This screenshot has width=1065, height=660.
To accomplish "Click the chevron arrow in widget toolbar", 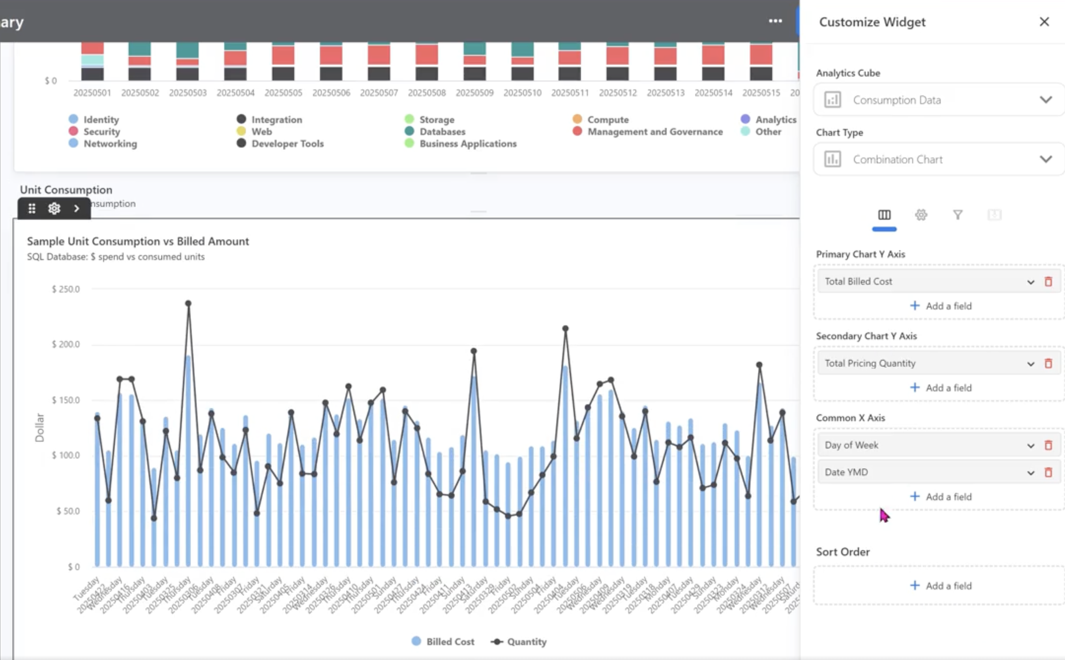I will [77, 209].
